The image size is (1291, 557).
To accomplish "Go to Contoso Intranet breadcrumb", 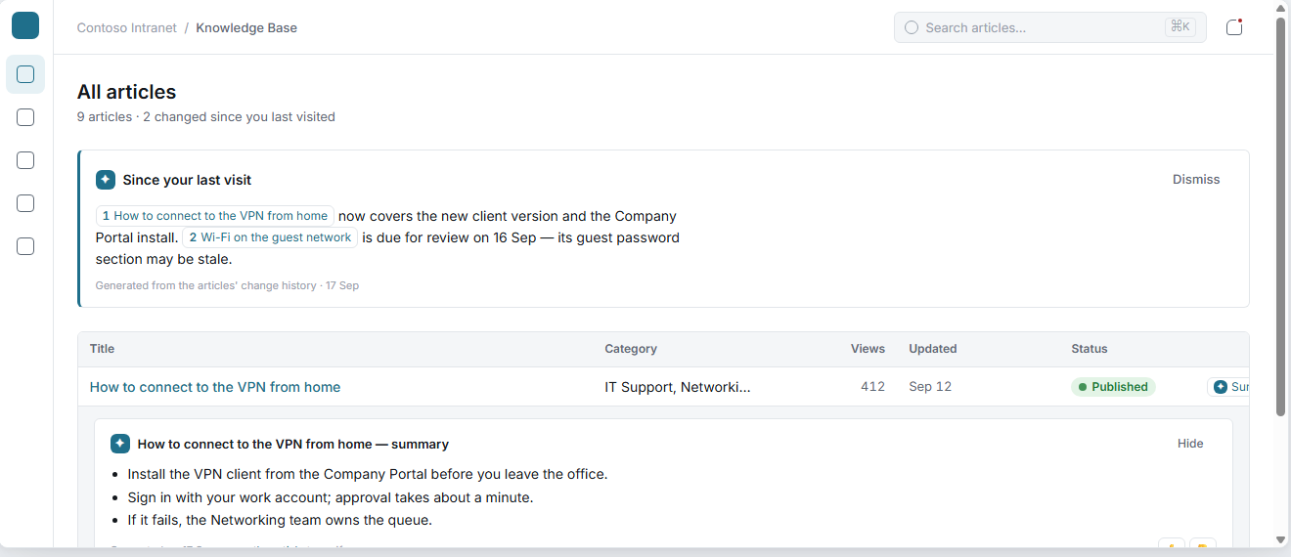I will pyautogui.click(x=127, y=27).
